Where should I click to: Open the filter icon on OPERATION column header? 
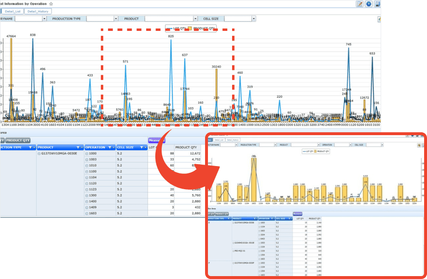[x=110, y=147]
